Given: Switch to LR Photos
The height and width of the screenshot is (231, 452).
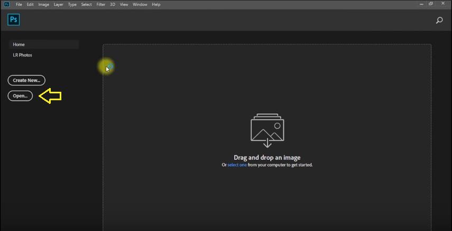Looking at the screenshot, I should (x=23, y=55).
